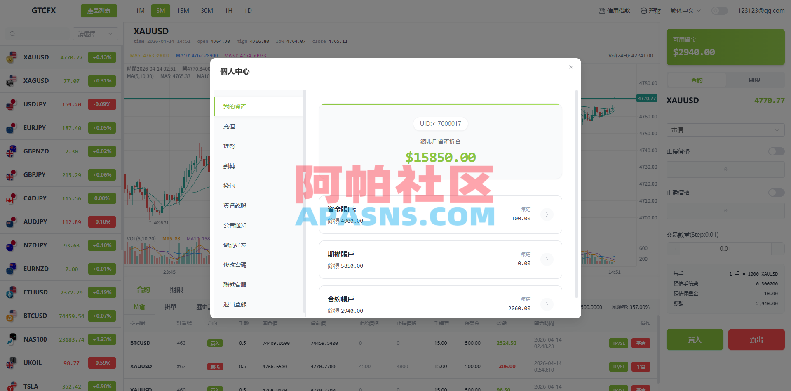This screenshot has height=391, width=791.
Task: Click the 信用借款 icon in the top bar
Action: click(x=602, y=11)
